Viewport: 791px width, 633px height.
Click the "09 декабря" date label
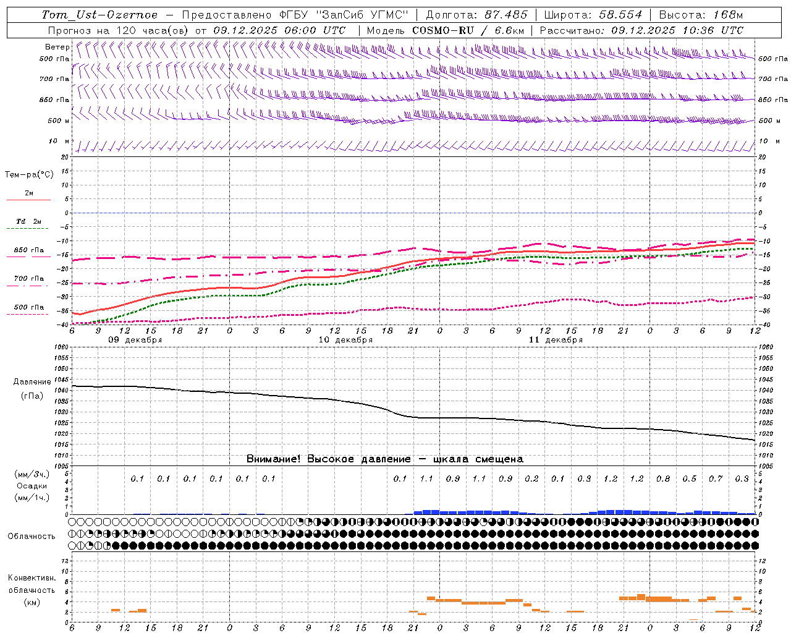135,340
